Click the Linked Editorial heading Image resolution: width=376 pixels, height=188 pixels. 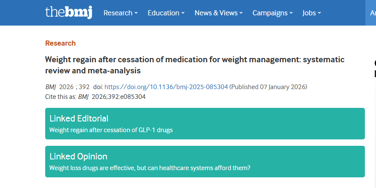pos(79,119)
